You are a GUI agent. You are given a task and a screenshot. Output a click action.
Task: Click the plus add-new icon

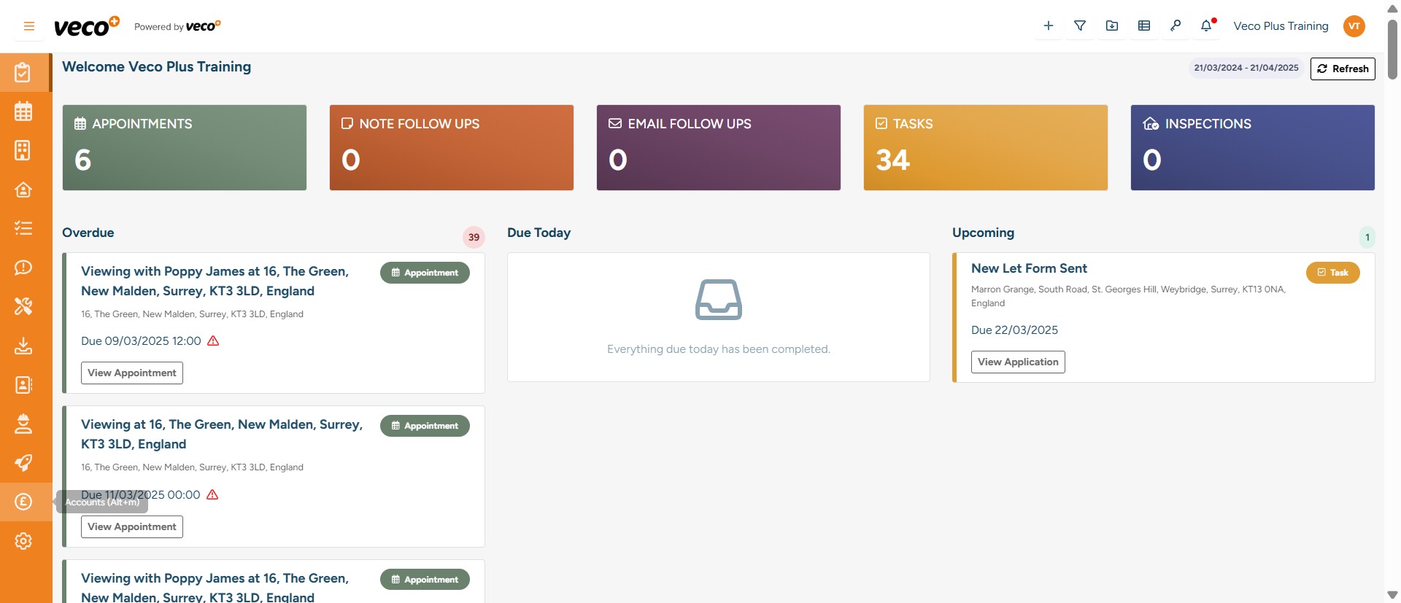pos(1048,26)
